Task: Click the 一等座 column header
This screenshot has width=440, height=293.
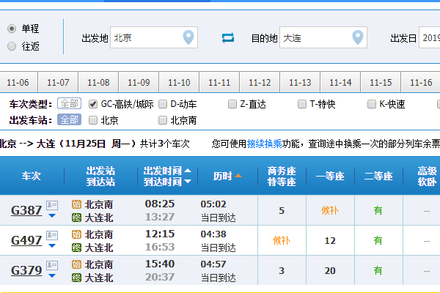Action: 330,176
